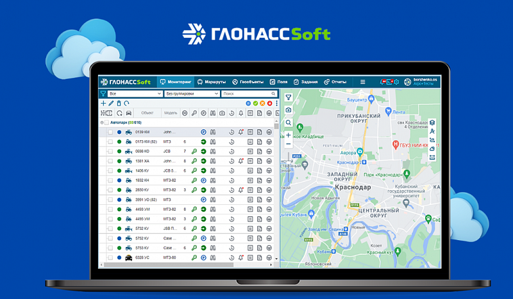Click the Модель column header

tap(171, 113)
